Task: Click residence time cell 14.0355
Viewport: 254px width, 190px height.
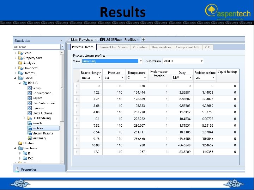Action: pyautogui.click(x=205, y=152)
